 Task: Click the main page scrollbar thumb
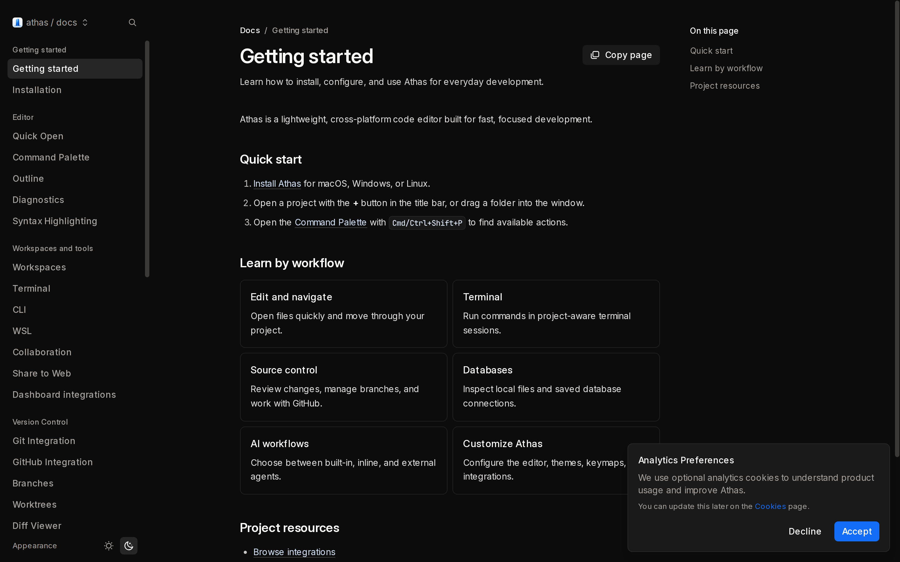point(897,229)
